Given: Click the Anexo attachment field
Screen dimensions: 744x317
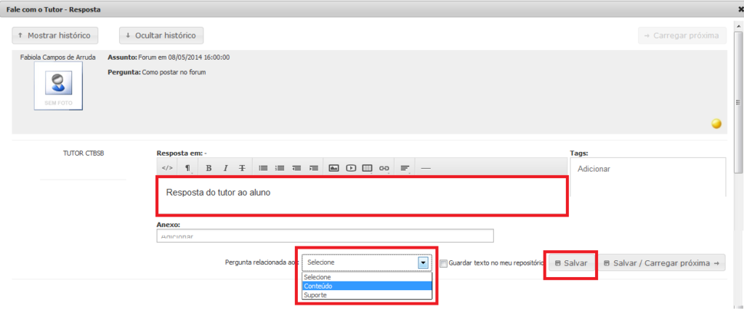Looking at the screenshot, I should 325,236.
